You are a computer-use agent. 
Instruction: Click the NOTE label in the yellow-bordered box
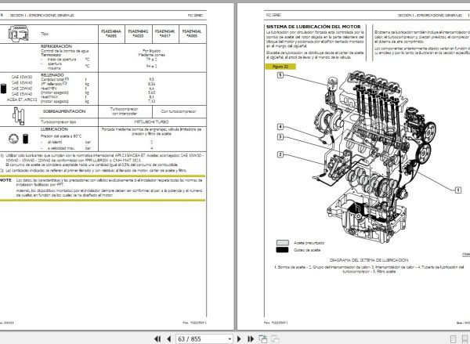pos(5,180)
